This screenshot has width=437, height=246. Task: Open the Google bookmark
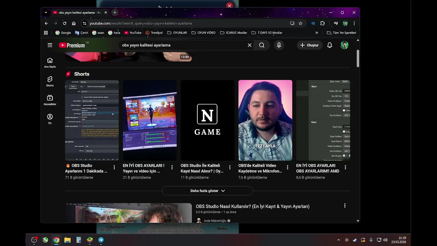(x=63, y=33)
